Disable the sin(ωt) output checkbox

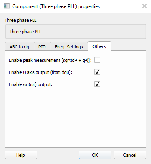(97, 84)
